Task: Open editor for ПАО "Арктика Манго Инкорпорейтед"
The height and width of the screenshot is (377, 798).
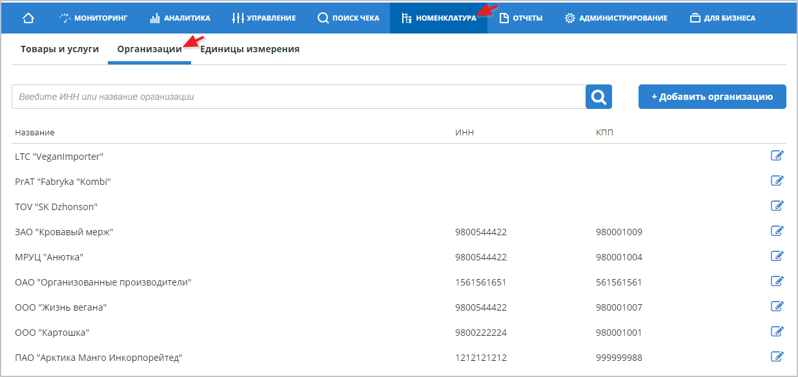Action: (x=777, y=356)
